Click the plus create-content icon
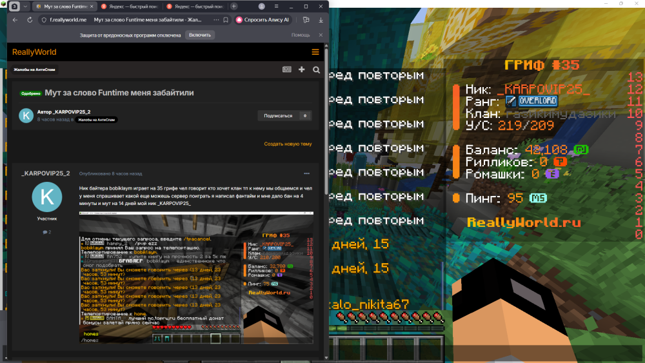645x363 pixels. [301, 70]
